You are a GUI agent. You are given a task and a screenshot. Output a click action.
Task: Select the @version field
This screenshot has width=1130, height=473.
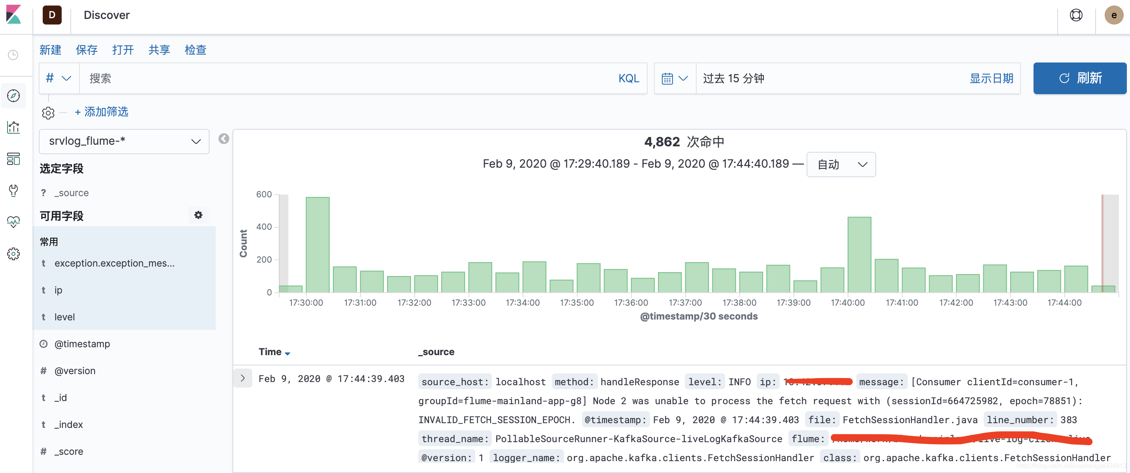click(x=75, y=371)
